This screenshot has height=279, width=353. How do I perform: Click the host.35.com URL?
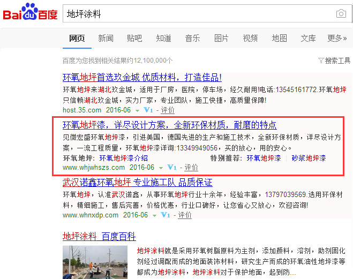click(82, 110)
